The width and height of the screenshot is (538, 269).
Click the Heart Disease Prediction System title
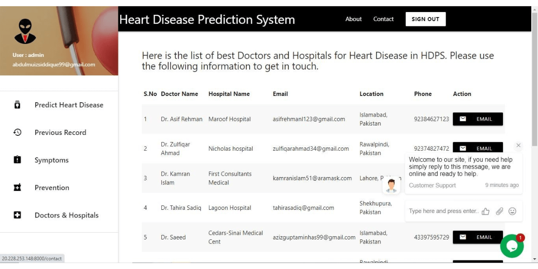(x=207, y=19)
